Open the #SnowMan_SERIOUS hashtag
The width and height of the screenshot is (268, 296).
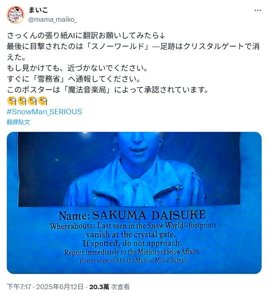44,111
